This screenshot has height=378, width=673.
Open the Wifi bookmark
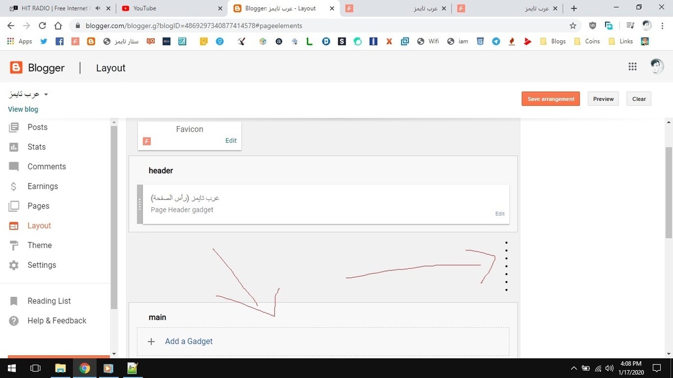click(428, 41)
